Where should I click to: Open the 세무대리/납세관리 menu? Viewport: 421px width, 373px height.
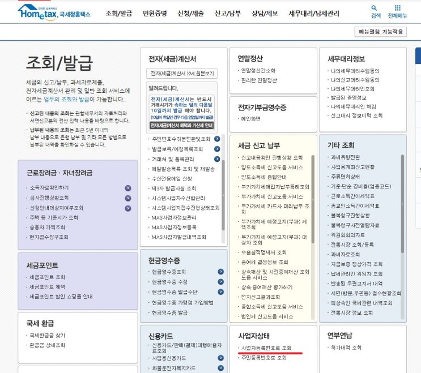pyautogui.click(x=314, y=14)
